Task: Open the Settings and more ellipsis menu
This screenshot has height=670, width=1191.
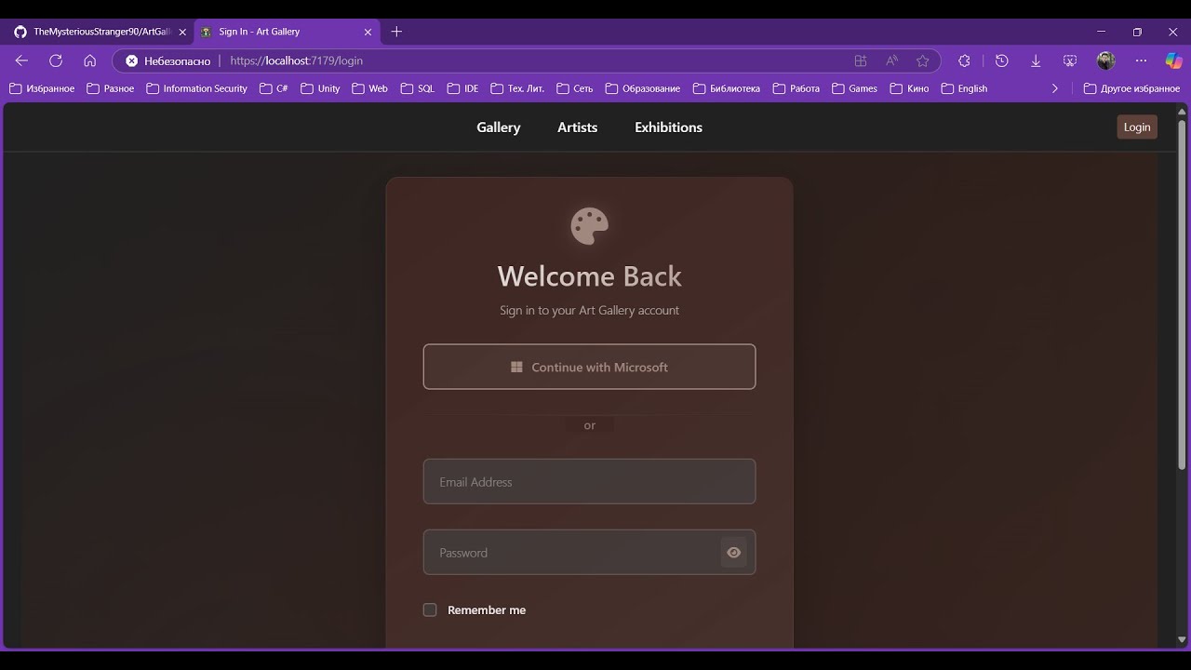Action: (1141, 60)
